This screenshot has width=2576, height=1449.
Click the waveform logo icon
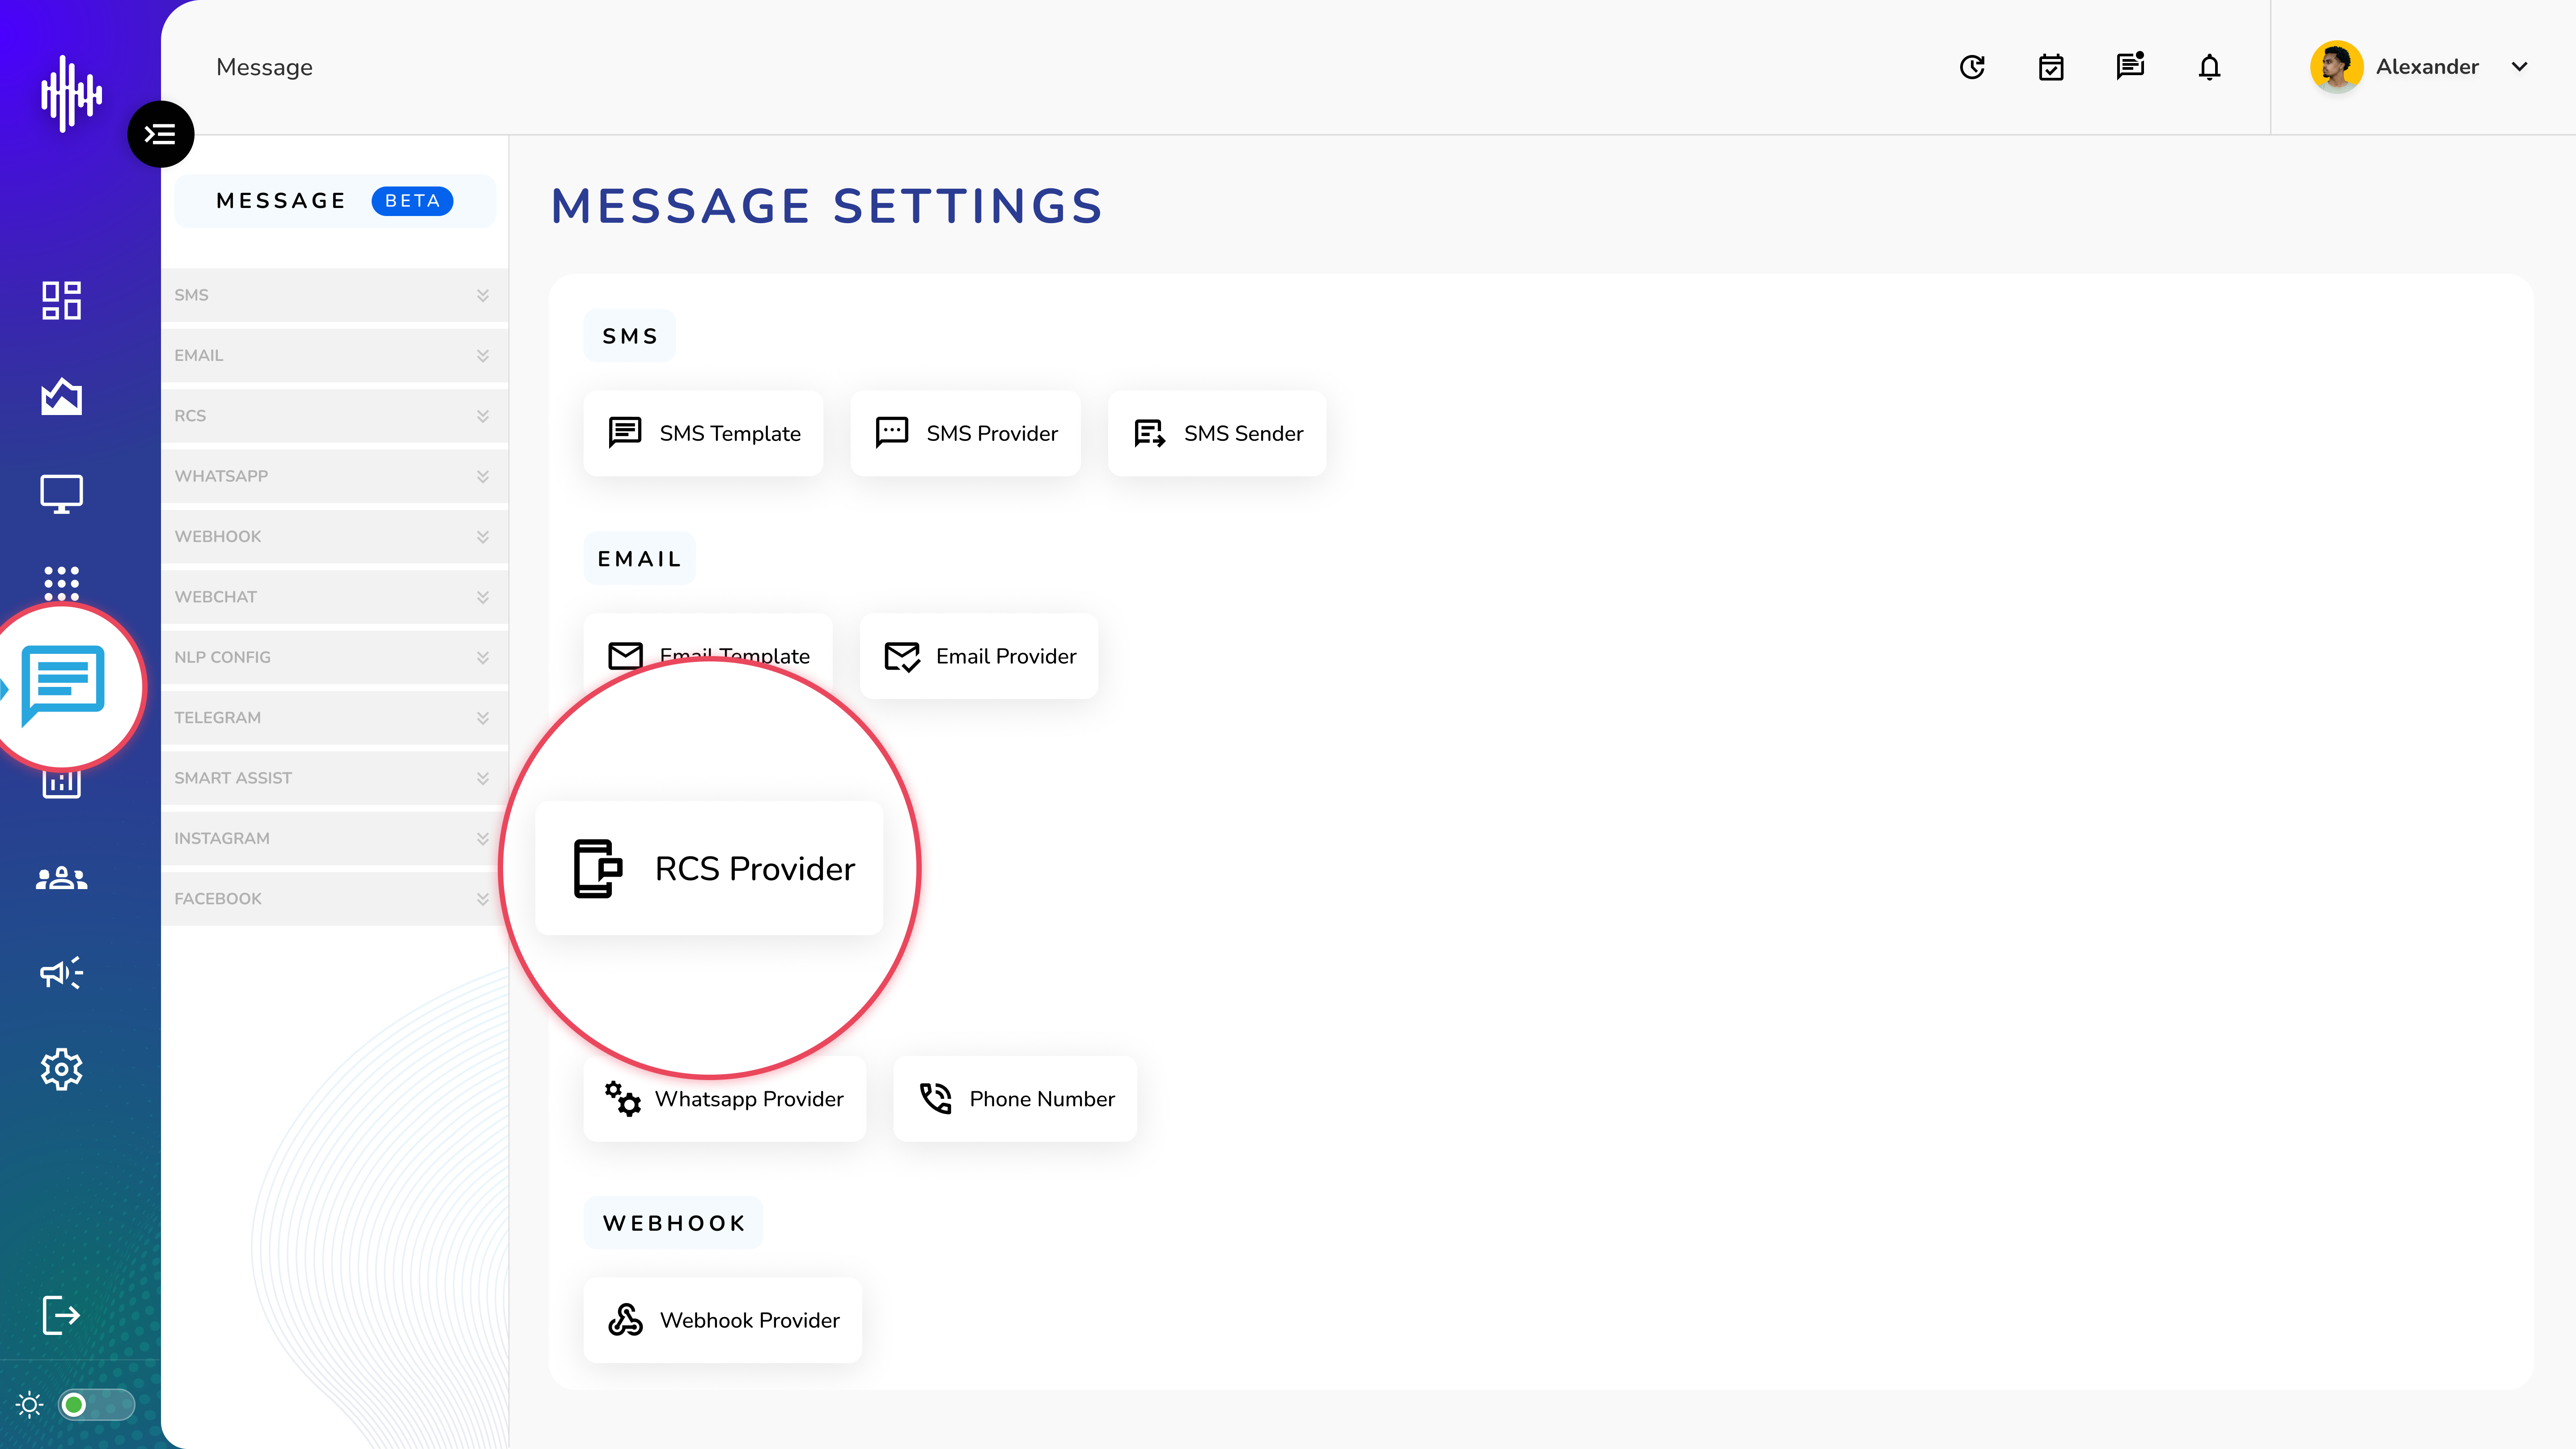(71, 93)
